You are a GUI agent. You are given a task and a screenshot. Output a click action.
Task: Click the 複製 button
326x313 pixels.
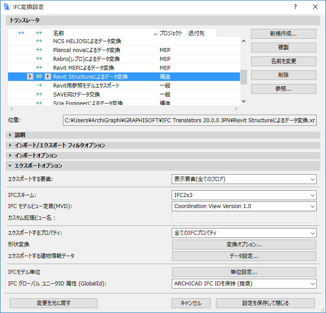(x=283, y=48)
